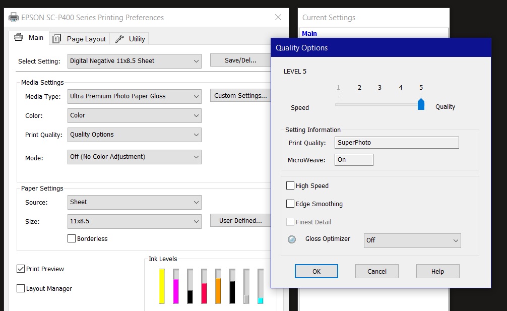Click the Custom Settings button
This screenshot has width=507, height=311.
click(x=240, y=96)
